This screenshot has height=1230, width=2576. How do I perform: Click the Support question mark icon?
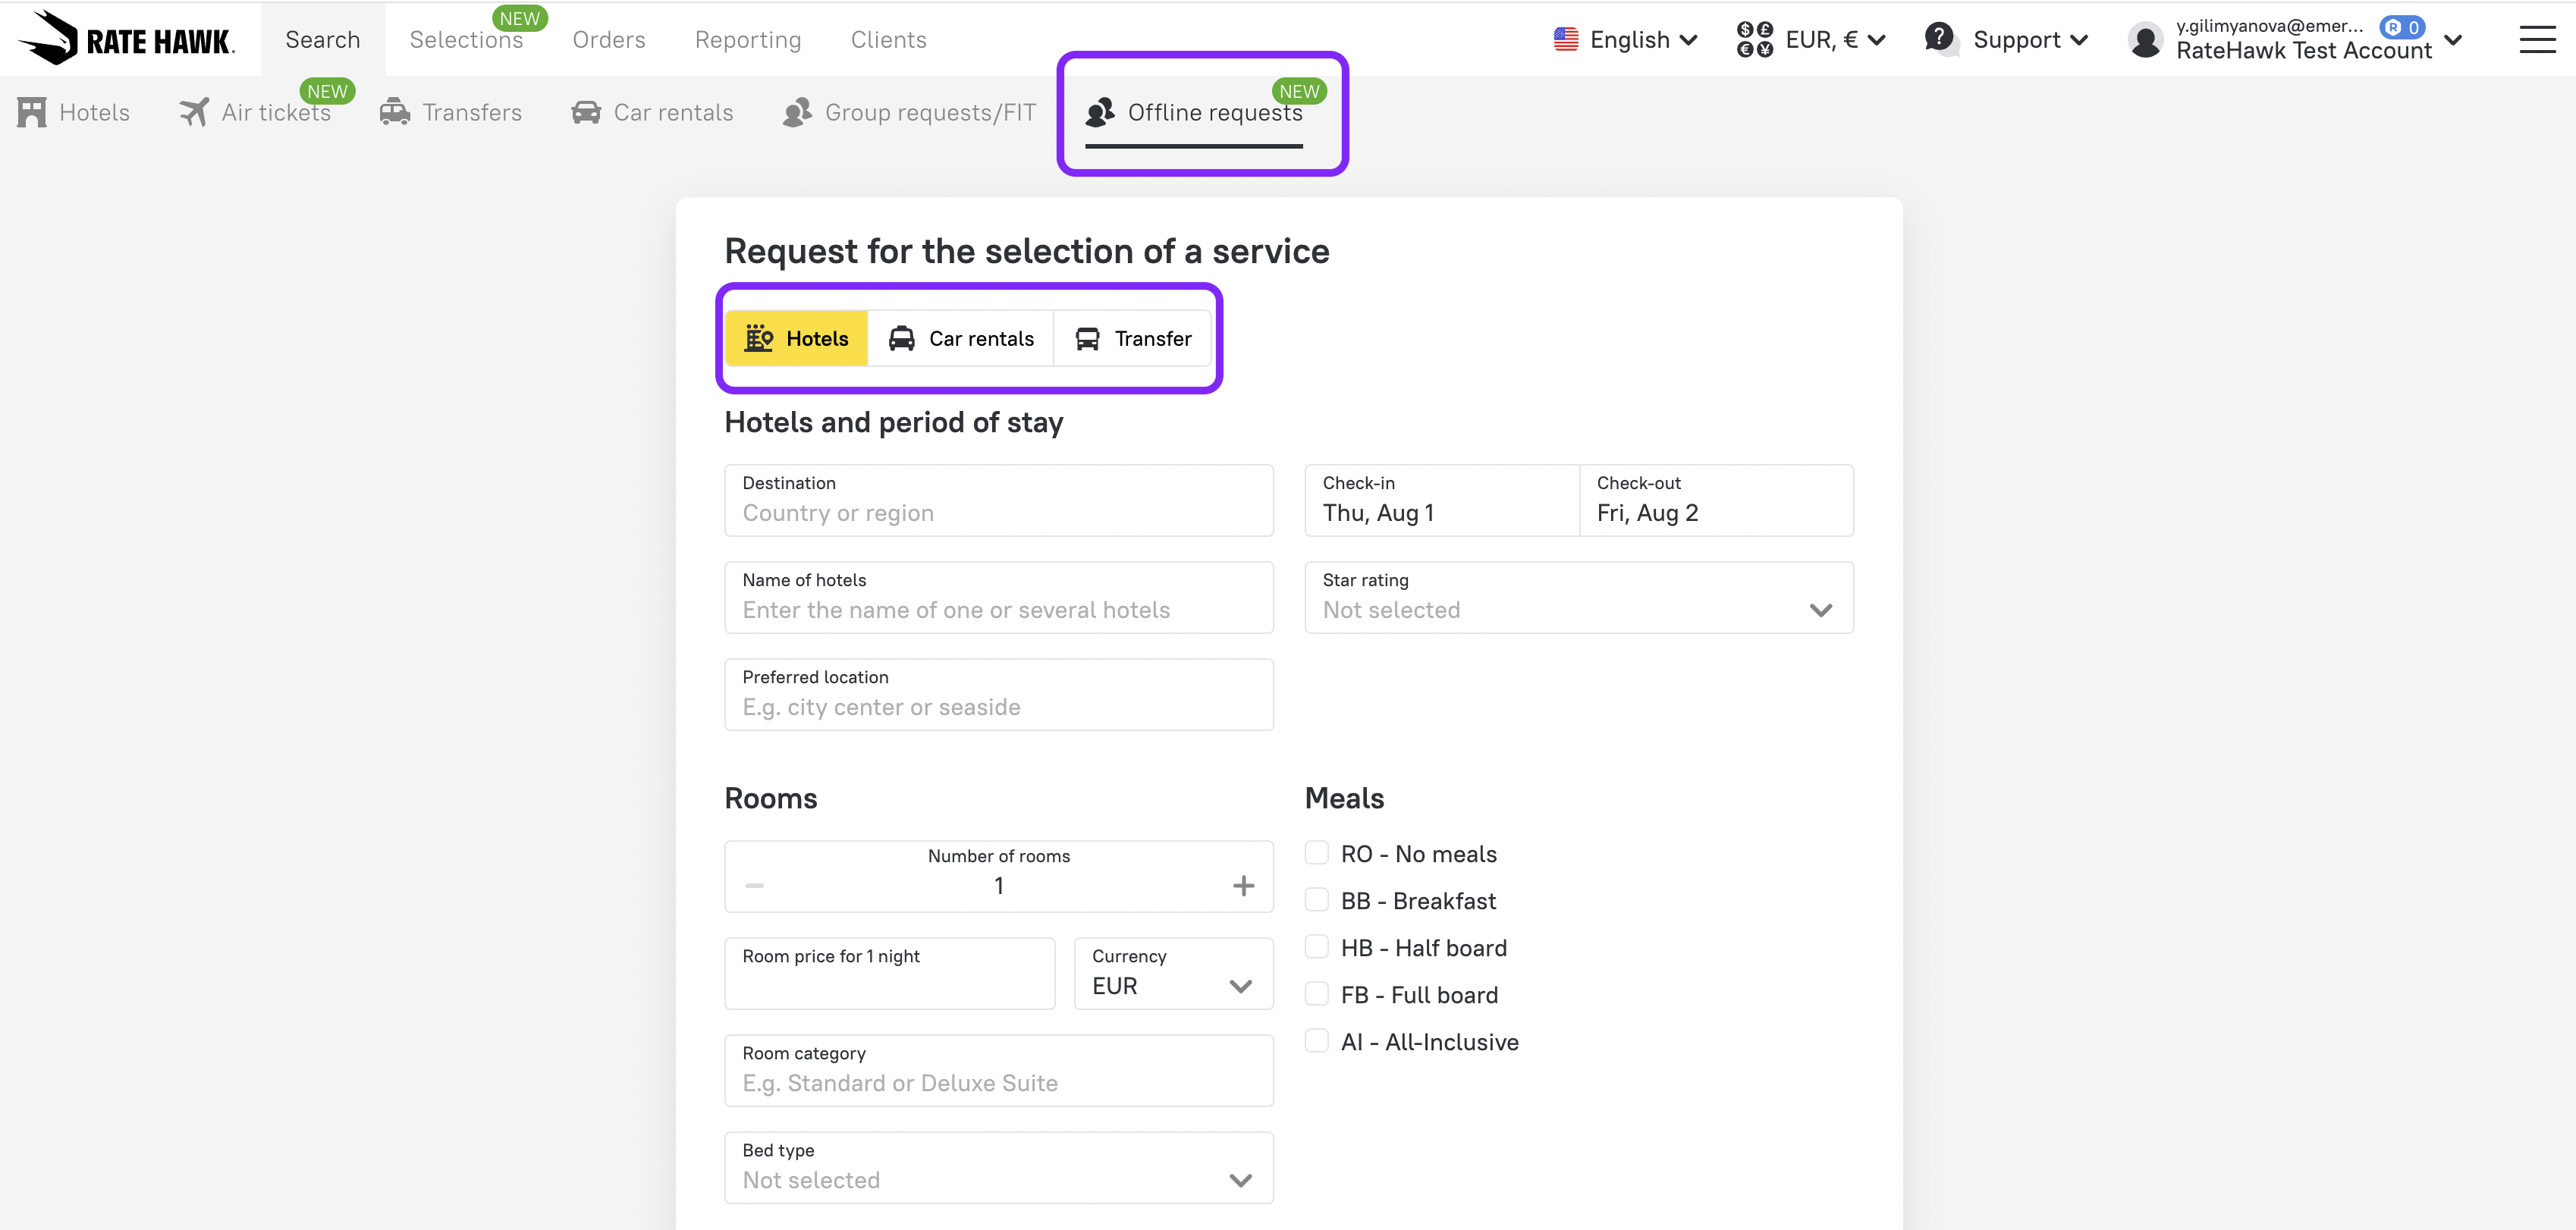[x=1939, y=39]
